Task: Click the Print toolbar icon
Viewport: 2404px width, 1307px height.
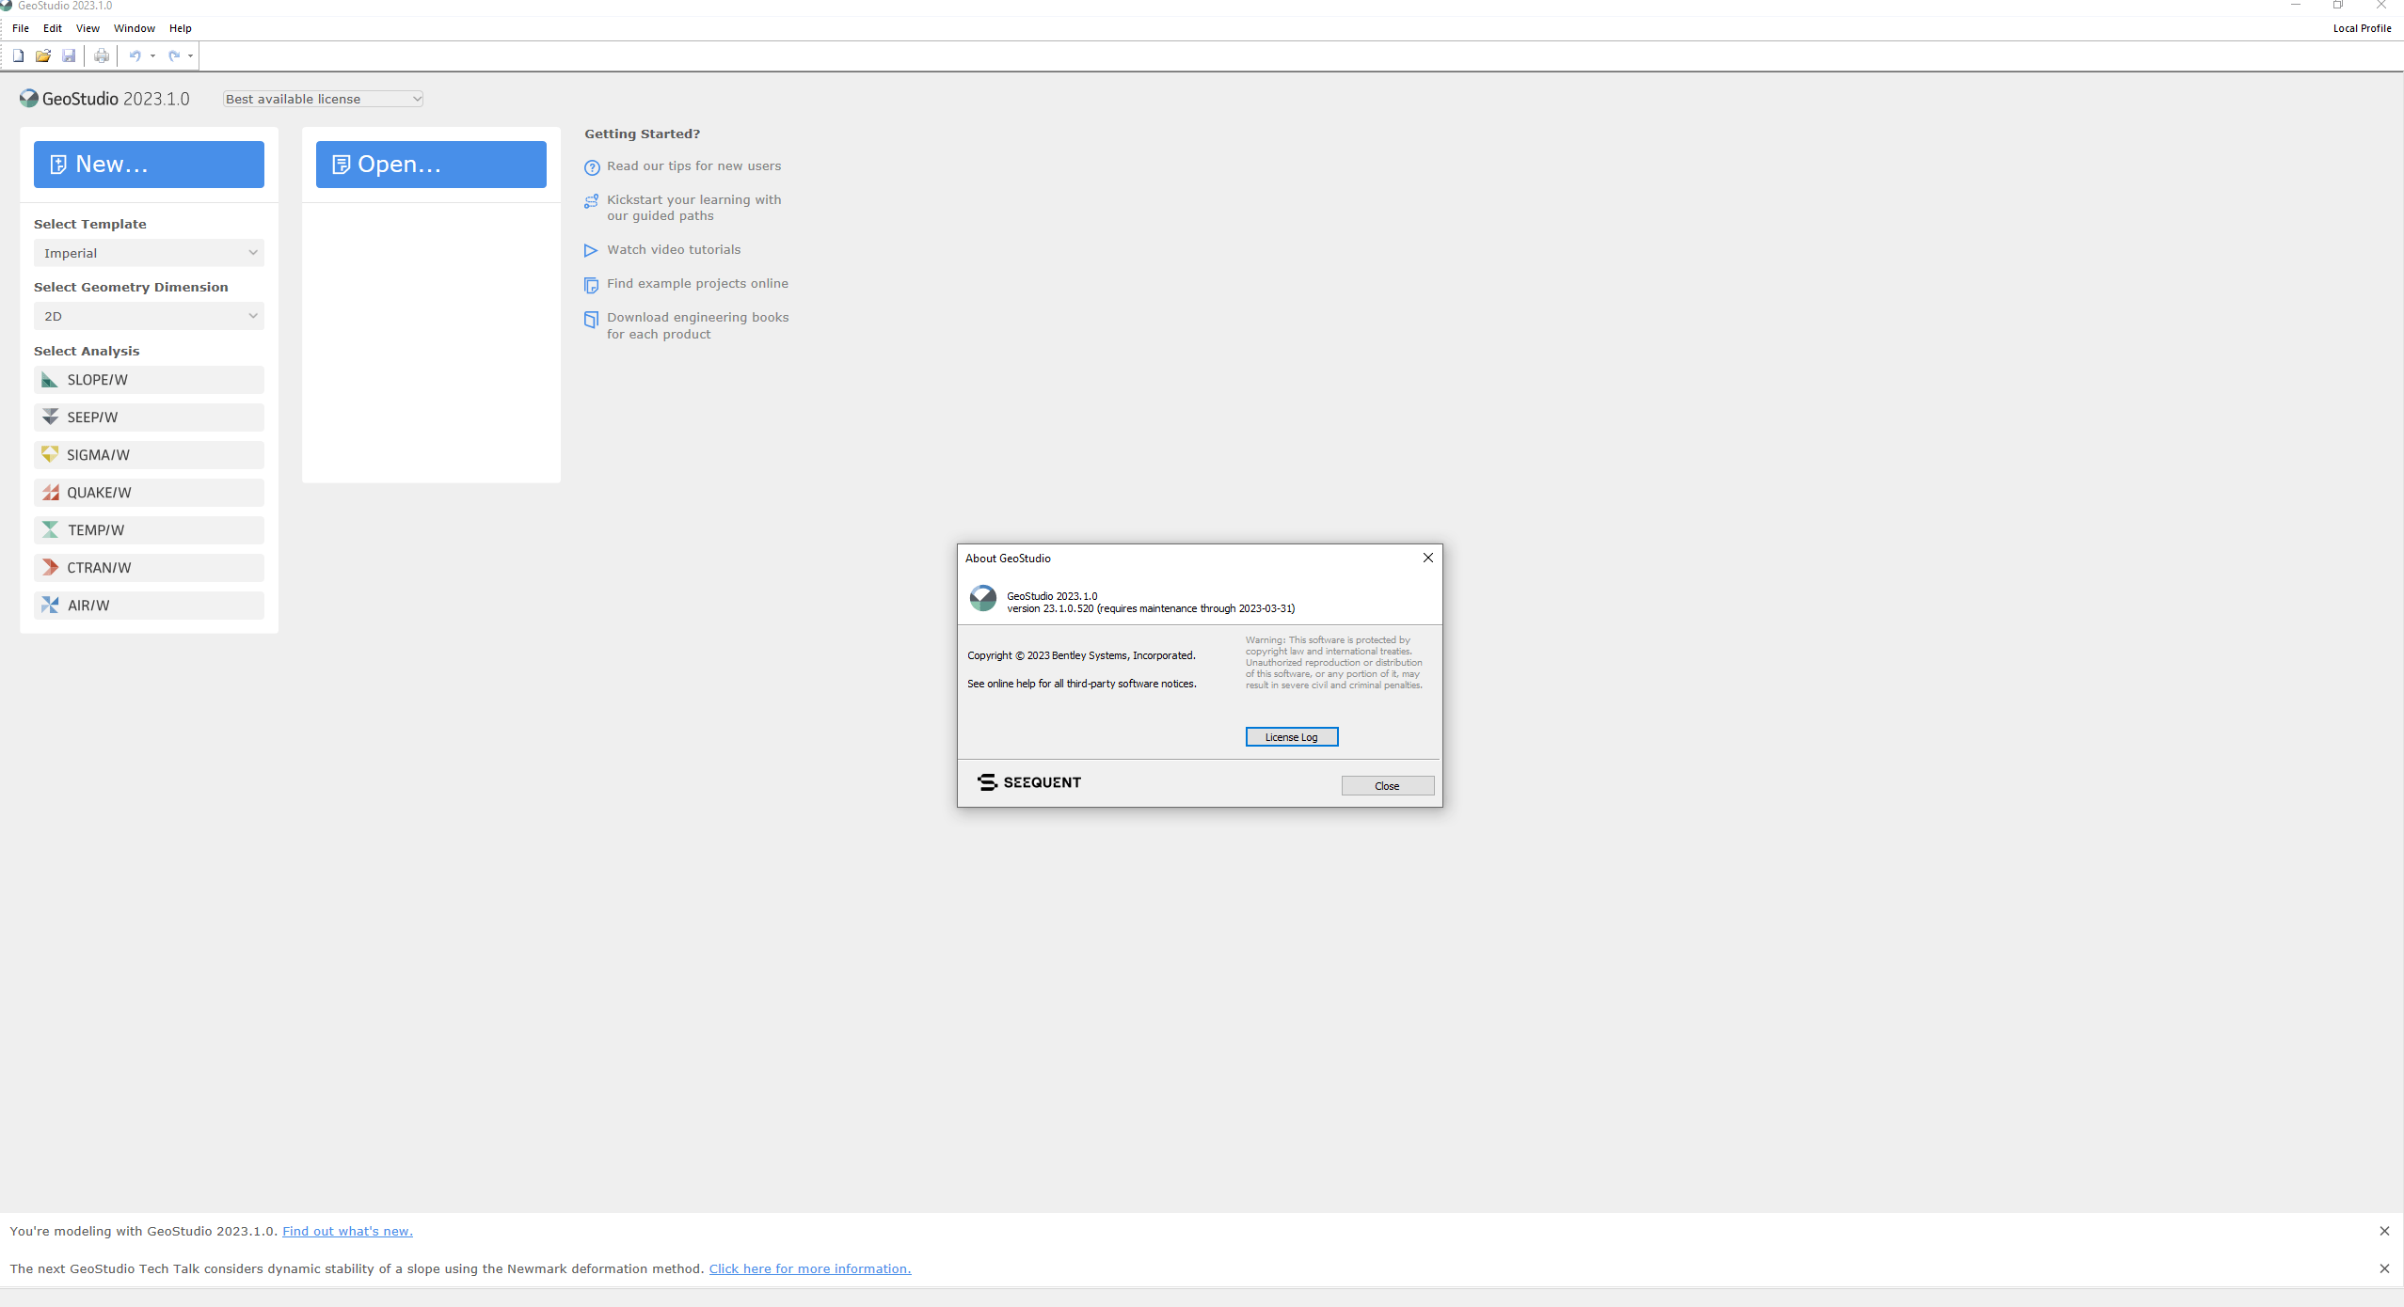Action: (x=102, y=55)
